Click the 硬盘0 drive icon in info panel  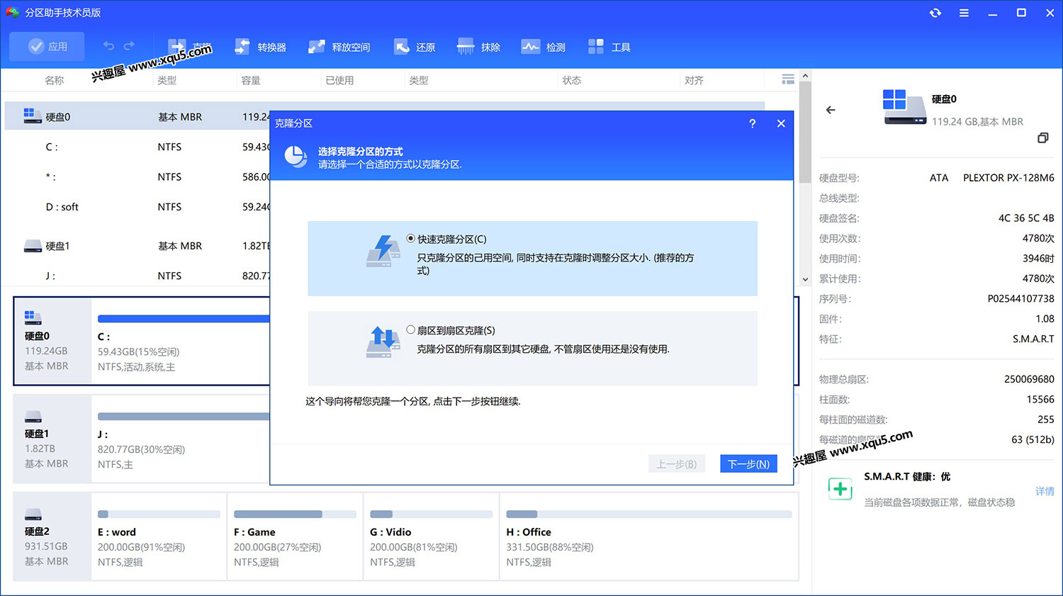(904, 107)
